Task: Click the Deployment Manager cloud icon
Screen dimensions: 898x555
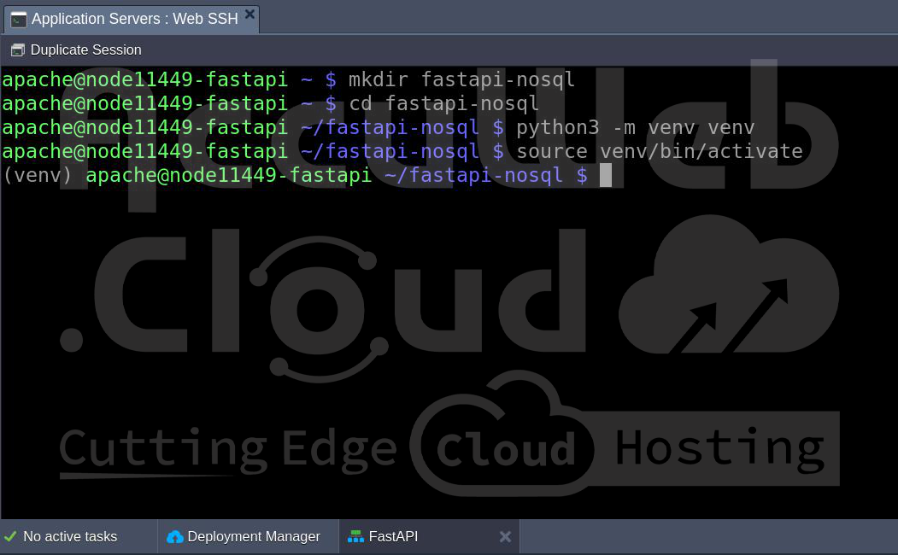Action: coord(175,537)
